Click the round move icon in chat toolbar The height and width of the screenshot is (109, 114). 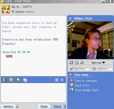point(62,80)
